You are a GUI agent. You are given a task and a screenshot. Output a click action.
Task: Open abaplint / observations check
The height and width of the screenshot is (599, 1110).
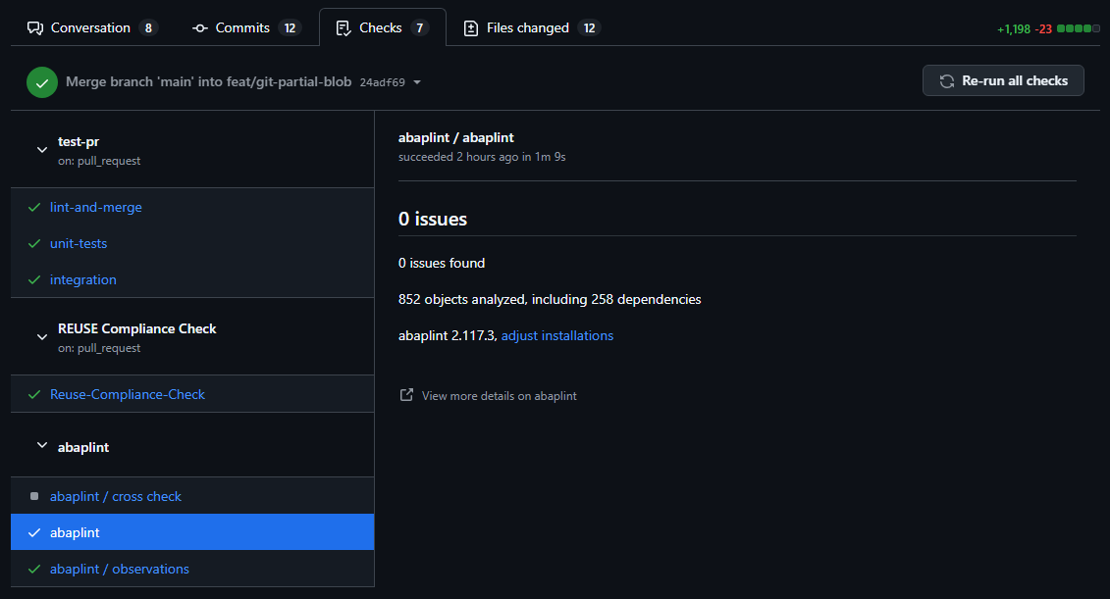pos(120,569)
